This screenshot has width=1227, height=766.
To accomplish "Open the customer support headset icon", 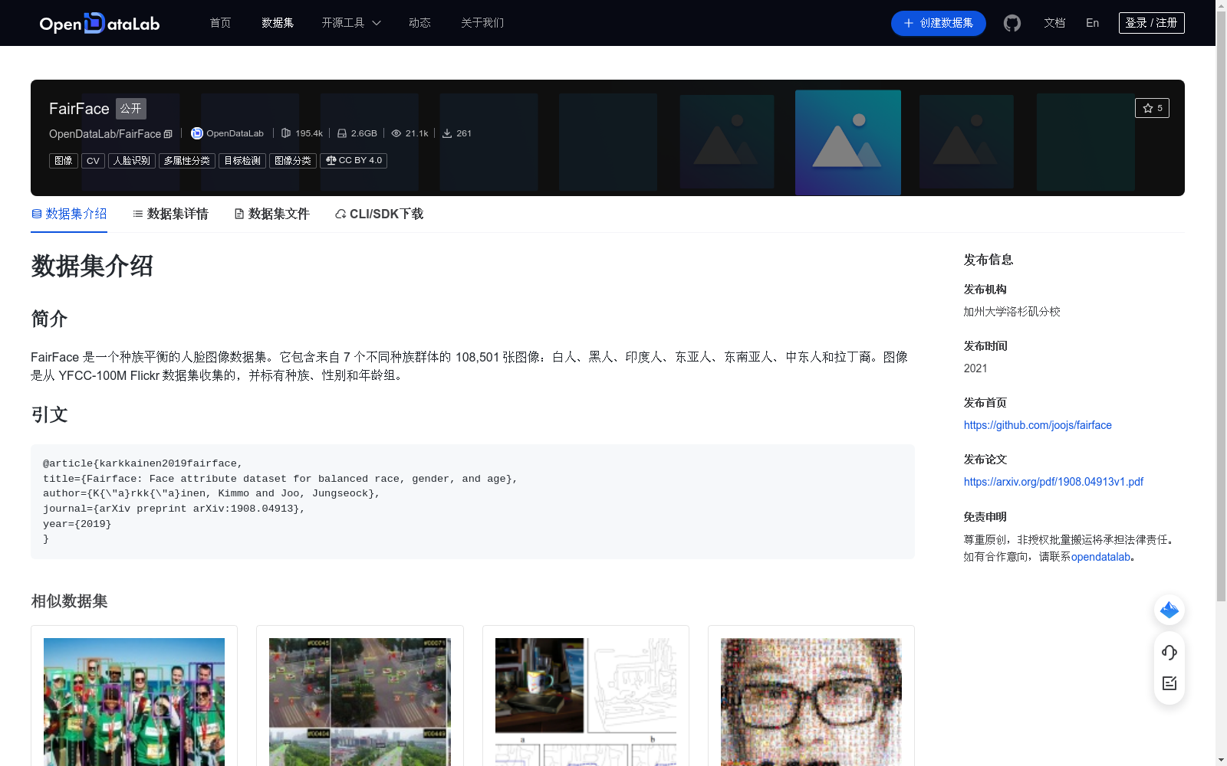I will pyautogui.click(x=1169, y=652).
